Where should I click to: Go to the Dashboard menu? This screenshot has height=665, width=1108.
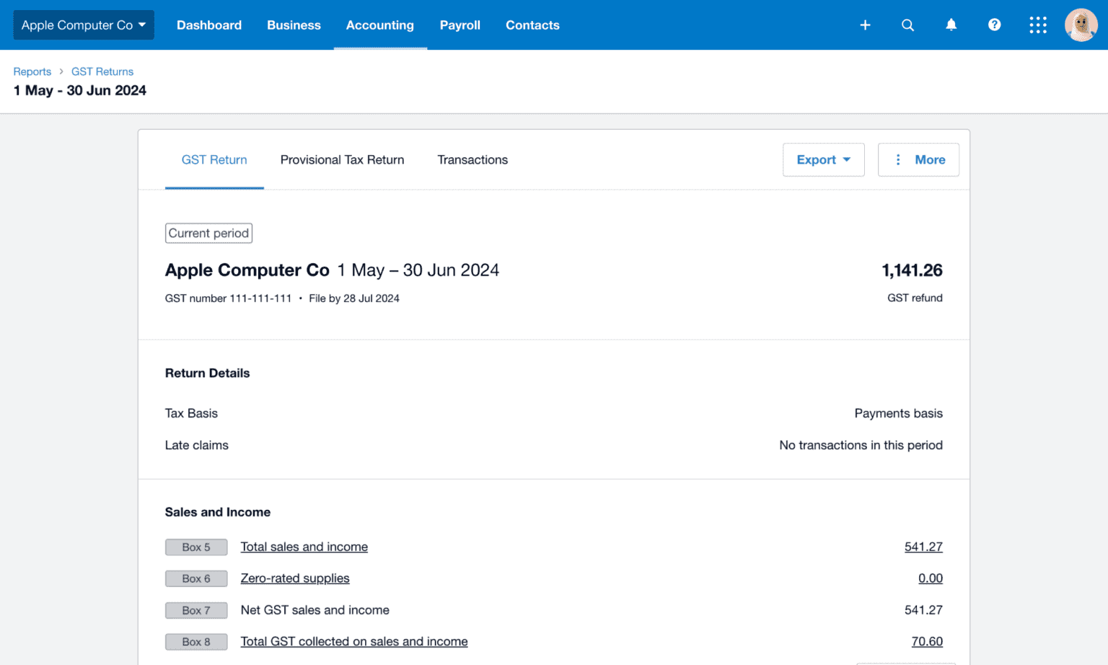pyautogui.click(x=209, y=25)
